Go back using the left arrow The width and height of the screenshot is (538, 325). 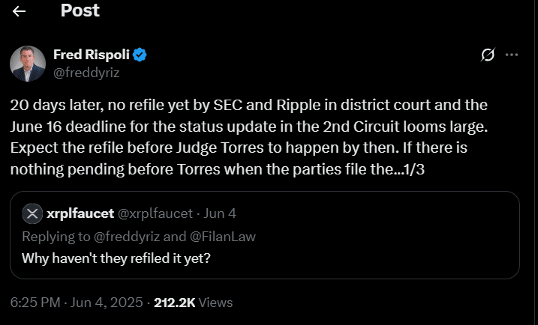click(x=20, y=11)
